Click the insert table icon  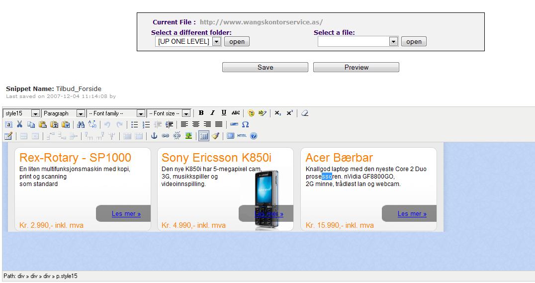pyautogui.click(x=8, y=136)
